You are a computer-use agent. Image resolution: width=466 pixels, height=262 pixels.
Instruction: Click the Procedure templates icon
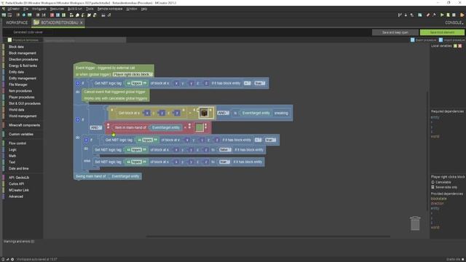pos(9,40)
